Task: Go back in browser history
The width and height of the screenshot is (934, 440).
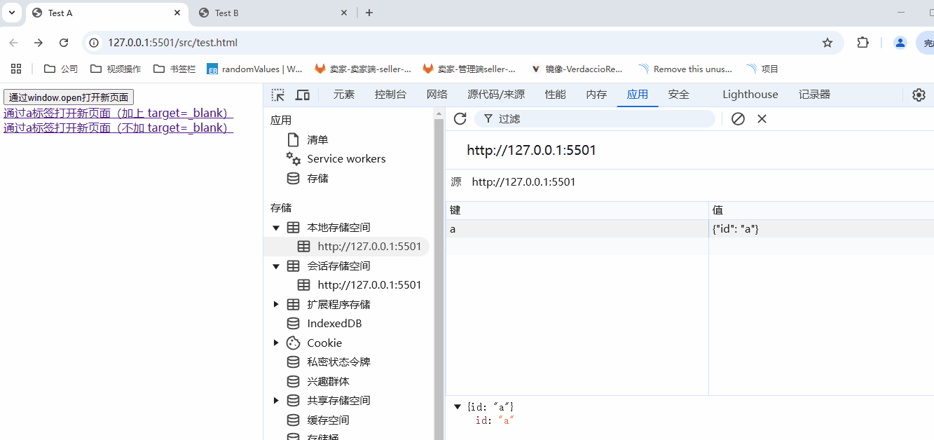Action: pyautogui.click(x=13, y=43)
